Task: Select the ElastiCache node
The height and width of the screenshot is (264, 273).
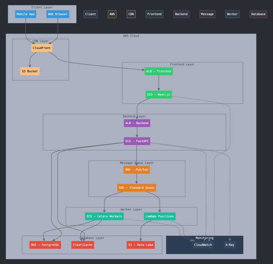Action: click(x=83, y=245)
